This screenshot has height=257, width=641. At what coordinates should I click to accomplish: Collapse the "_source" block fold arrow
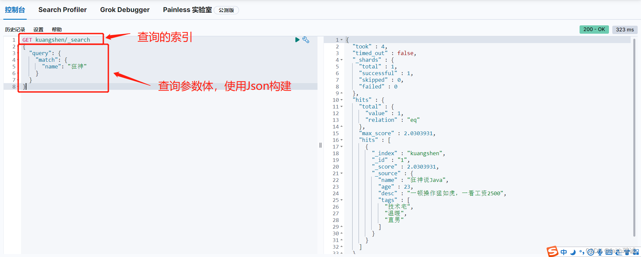[342, 174]
